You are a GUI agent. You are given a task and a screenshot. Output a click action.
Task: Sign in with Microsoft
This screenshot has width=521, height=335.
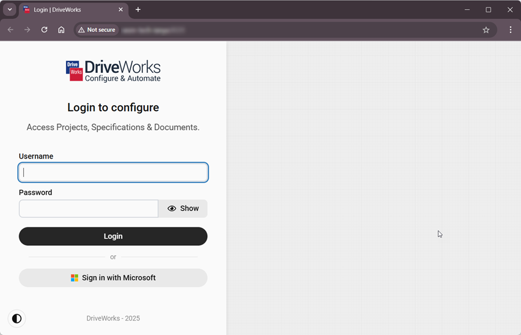[x=113, y=278]
